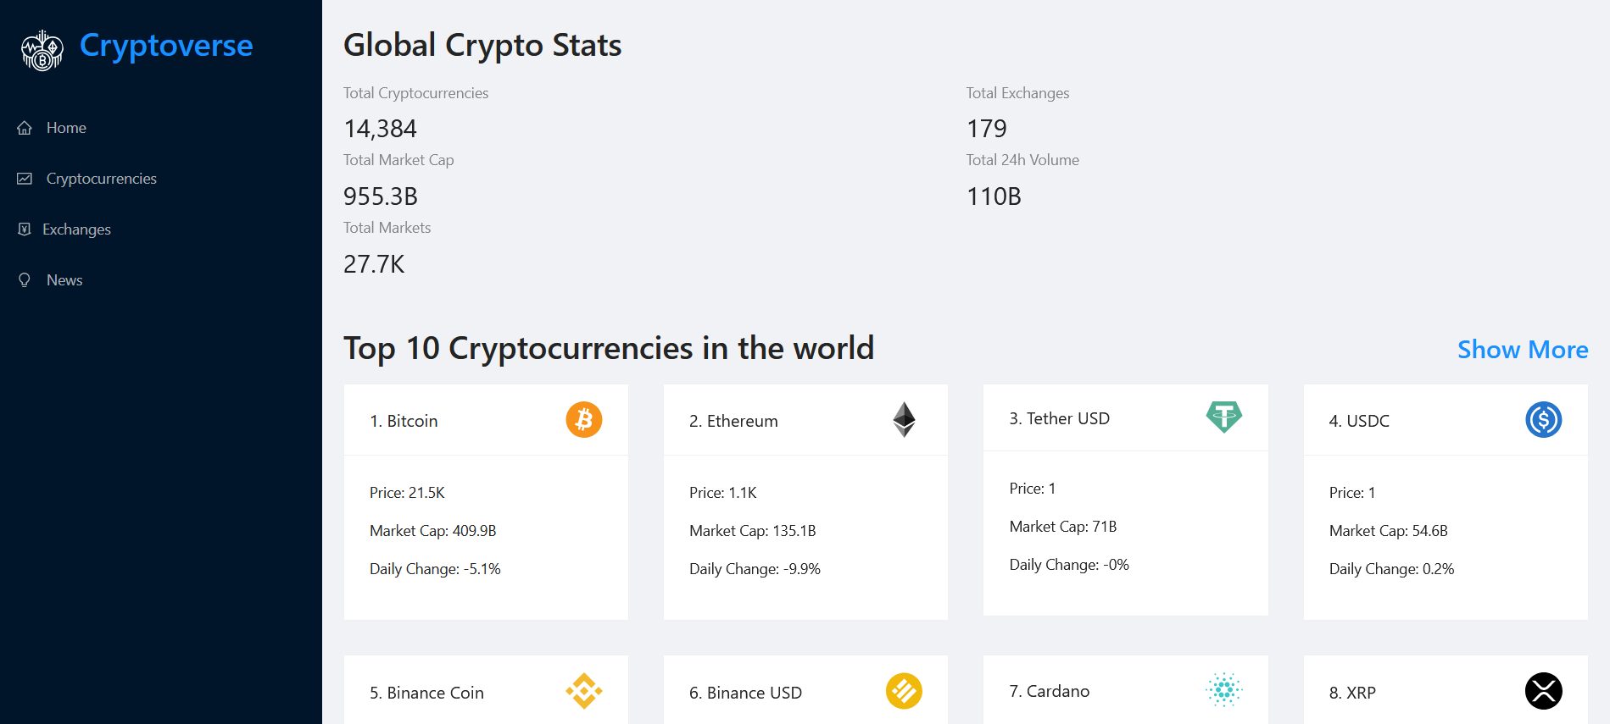This screenshot has height=724, width=1610.
Task: Click USDC Market Cap: 54.6B text
Action: click(x=1389, y=531)
